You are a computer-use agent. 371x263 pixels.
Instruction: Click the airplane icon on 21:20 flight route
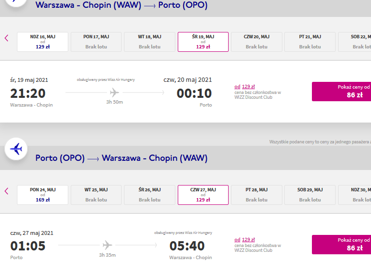click(114, 93)
